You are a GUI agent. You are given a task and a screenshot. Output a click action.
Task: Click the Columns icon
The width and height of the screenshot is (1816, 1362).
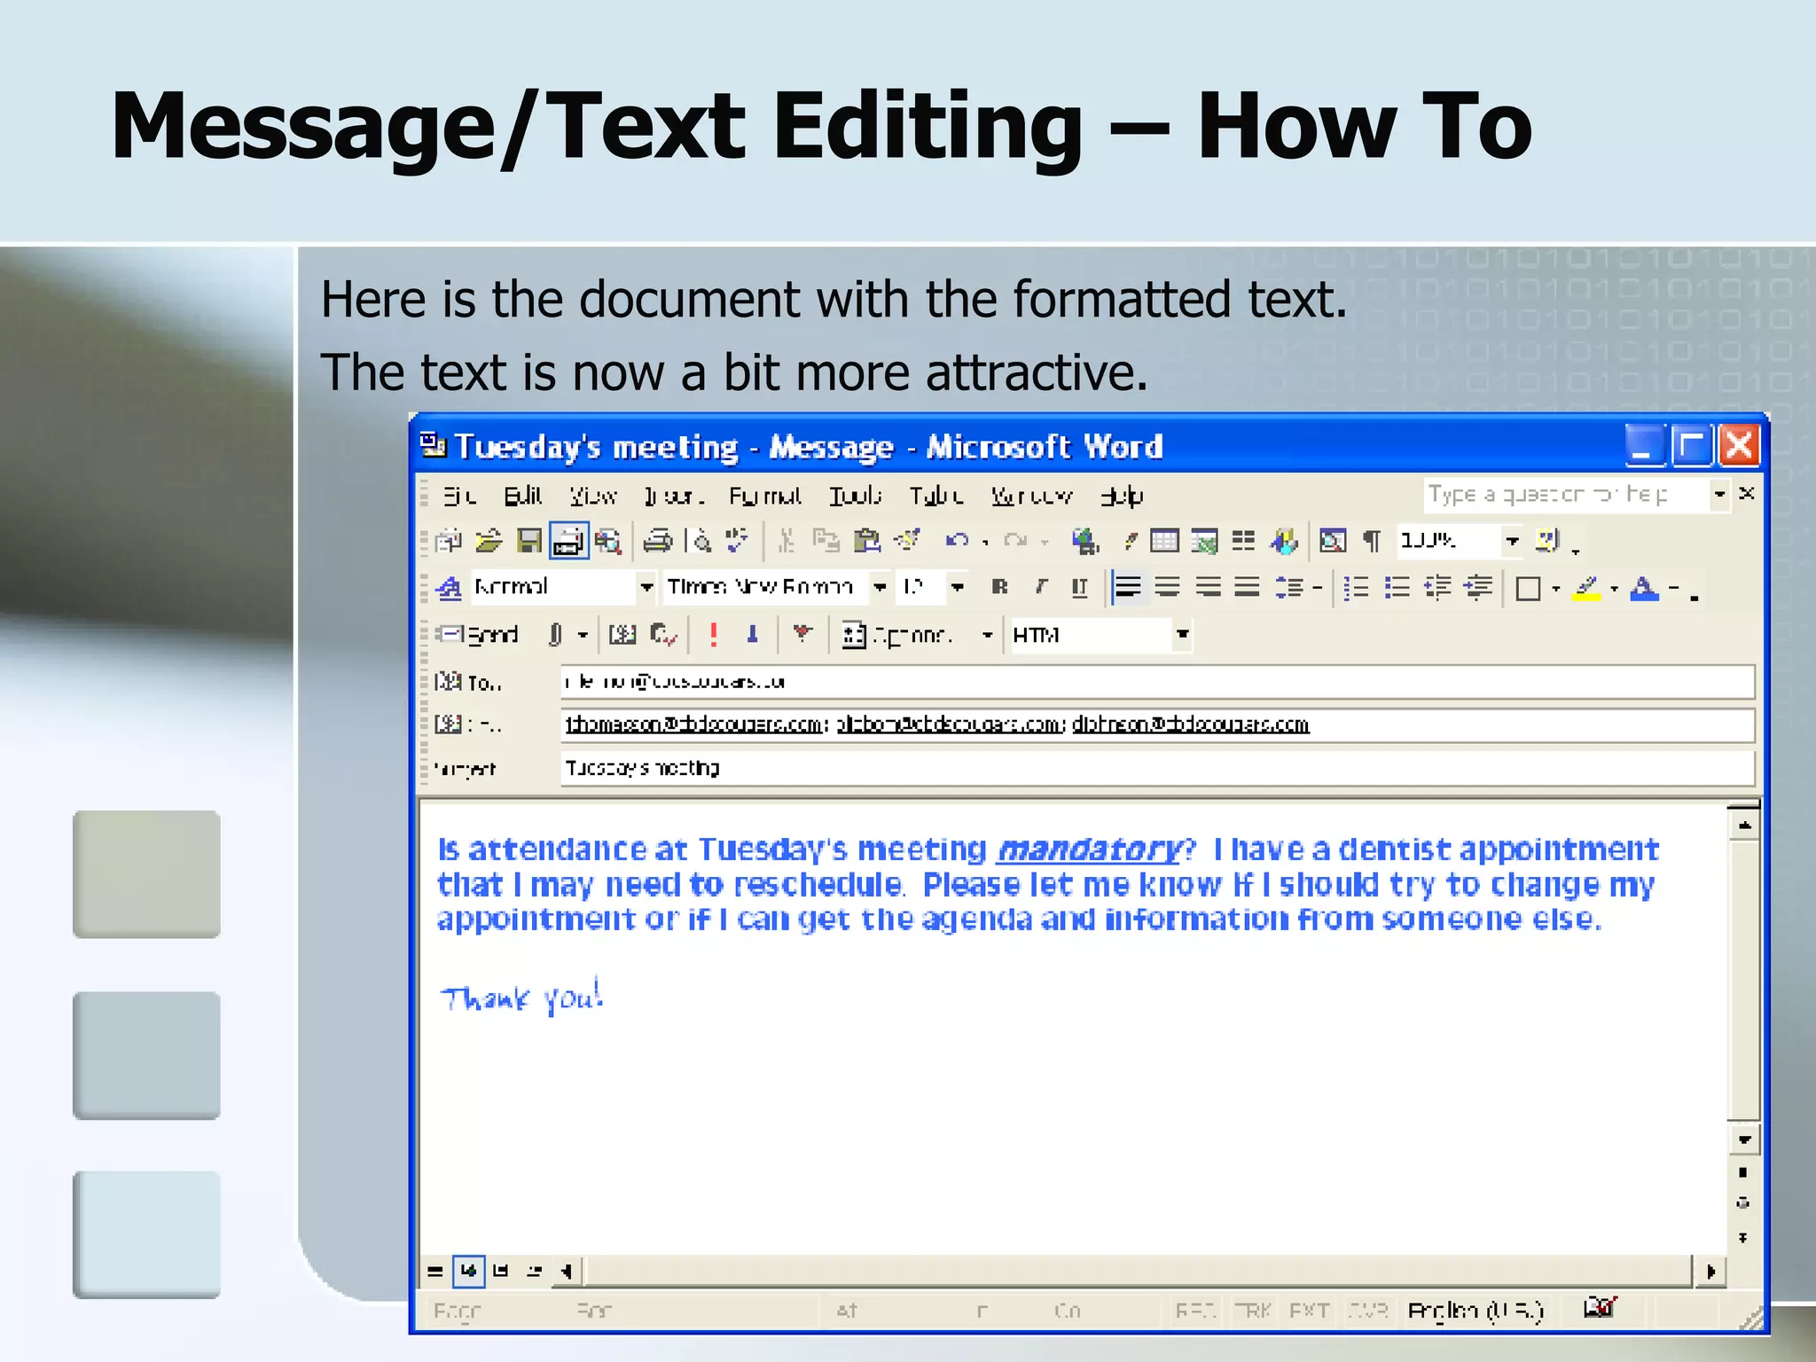click(1244, 541)
